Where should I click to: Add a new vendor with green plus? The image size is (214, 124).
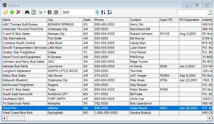coord(12,12)
